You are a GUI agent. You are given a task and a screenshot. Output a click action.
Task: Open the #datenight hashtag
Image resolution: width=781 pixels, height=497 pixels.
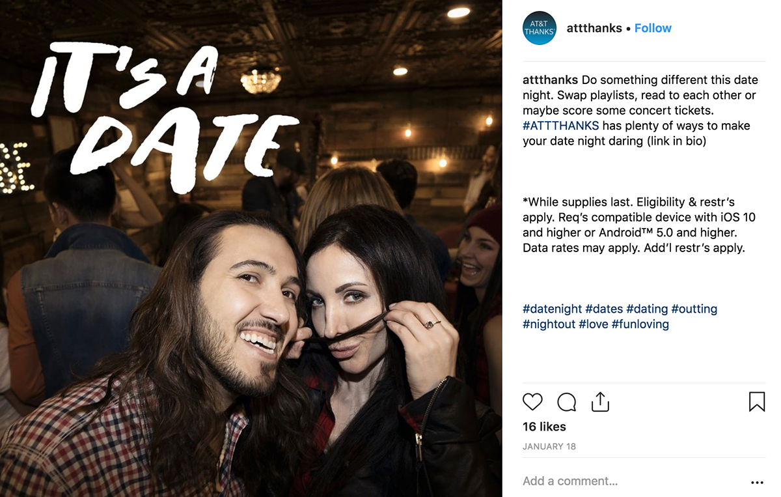pyautogui.click(x=552, y=309)
